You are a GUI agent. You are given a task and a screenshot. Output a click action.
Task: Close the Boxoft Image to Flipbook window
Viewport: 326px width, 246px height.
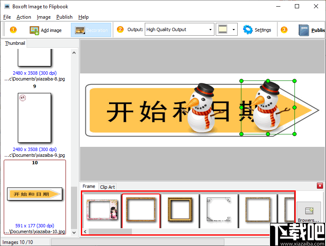click(x=316, y=7)
